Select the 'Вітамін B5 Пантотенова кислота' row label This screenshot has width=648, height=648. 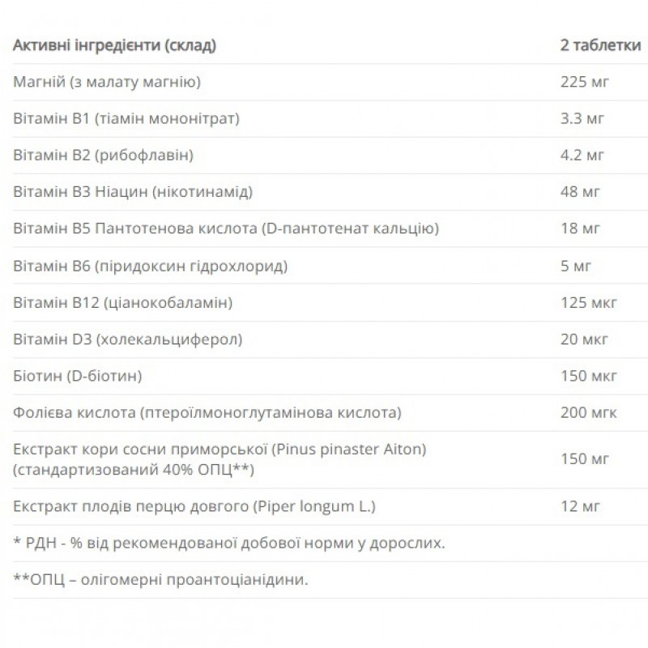click(x=226, y=229)
